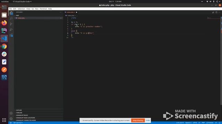This screenshot has height=124, width=222.
Task: Open the File menu
Action: coord(10,9)
